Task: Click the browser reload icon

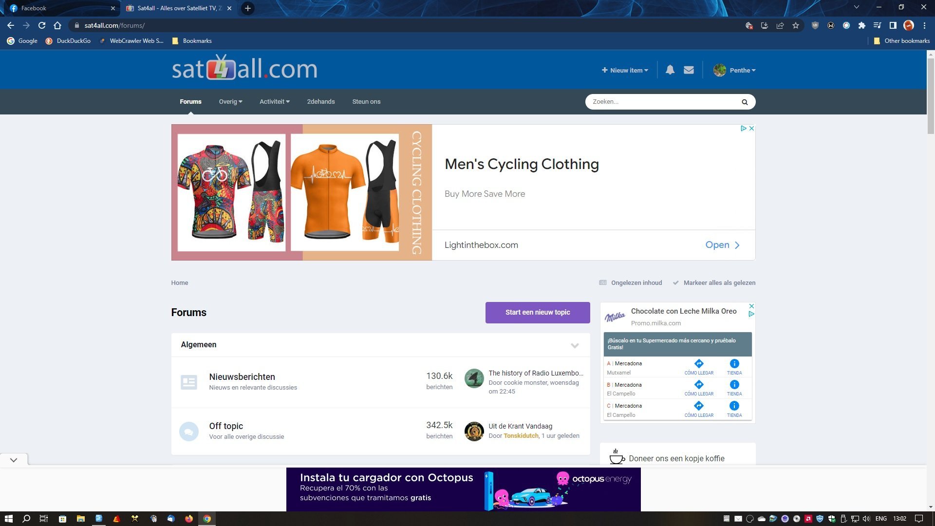Action: [x=42, y=25]
